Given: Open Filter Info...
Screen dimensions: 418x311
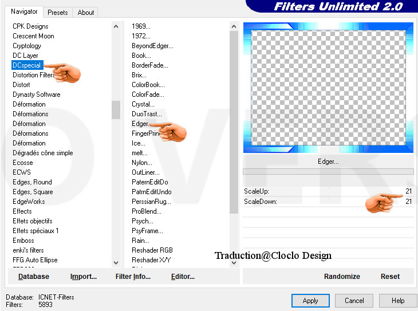Looking at the screenshot, I should point(133,276).
